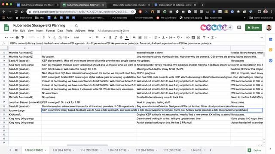Toggle strikethrough formatting
Viewport: 275px width, 154px height.
(121, 37)
